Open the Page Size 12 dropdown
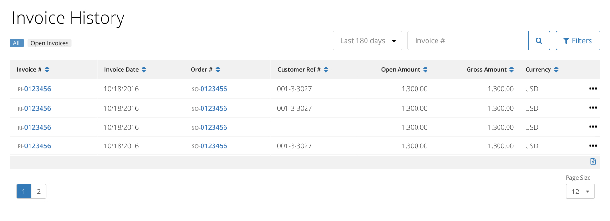This screenshot has width=610, height=221. click(x=580, y=192)
